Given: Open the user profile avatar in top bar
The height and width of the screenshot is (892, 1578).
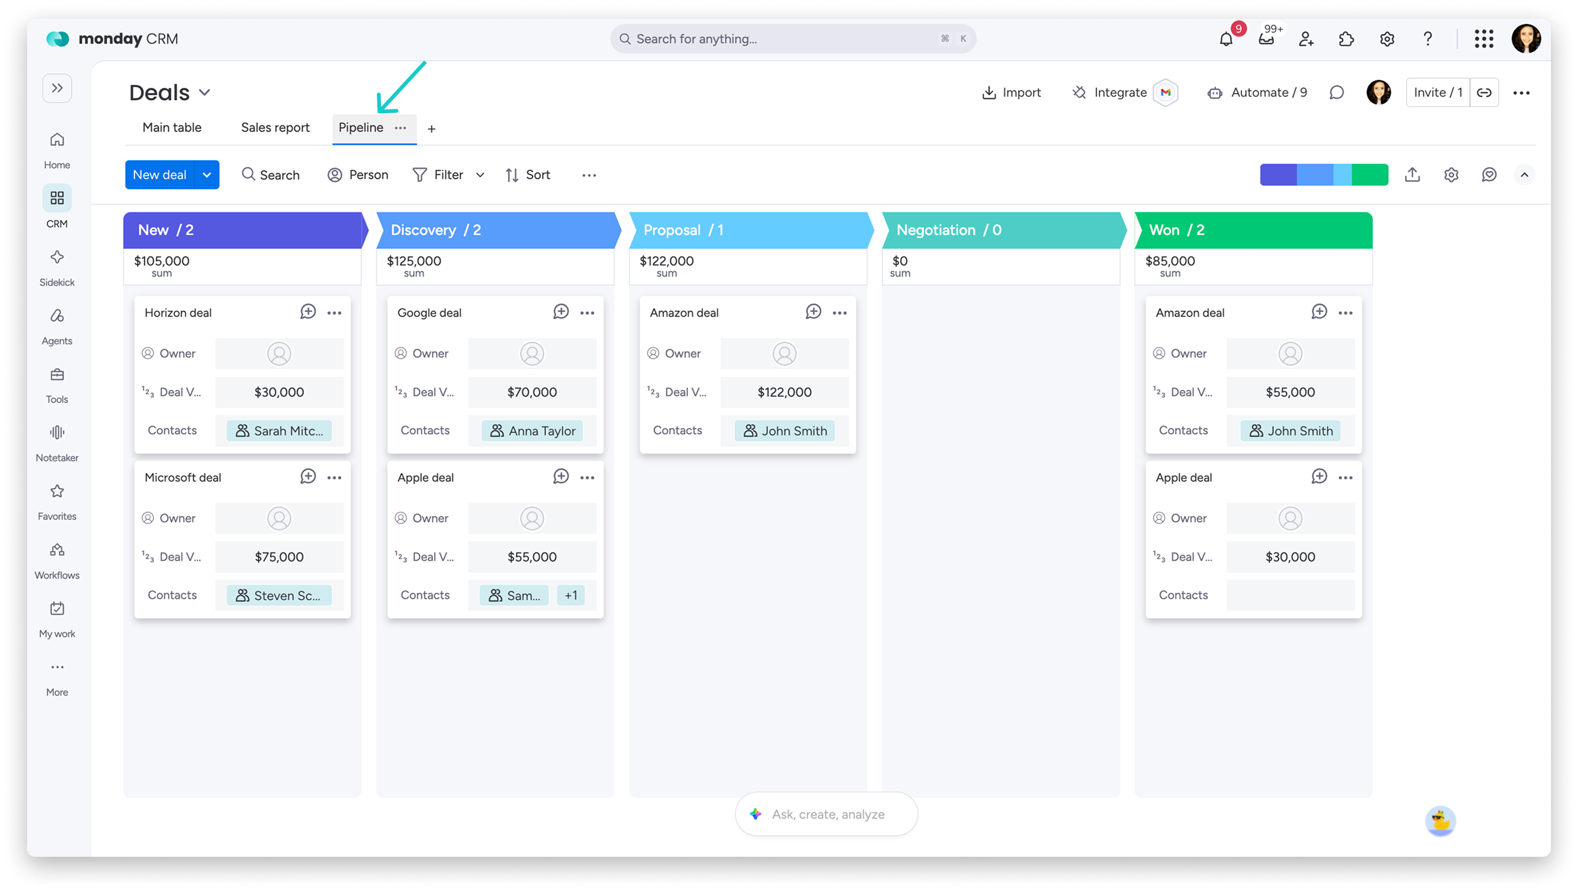Looking at the screenshot, I should pyautogui.click(x=1526, y=39).
